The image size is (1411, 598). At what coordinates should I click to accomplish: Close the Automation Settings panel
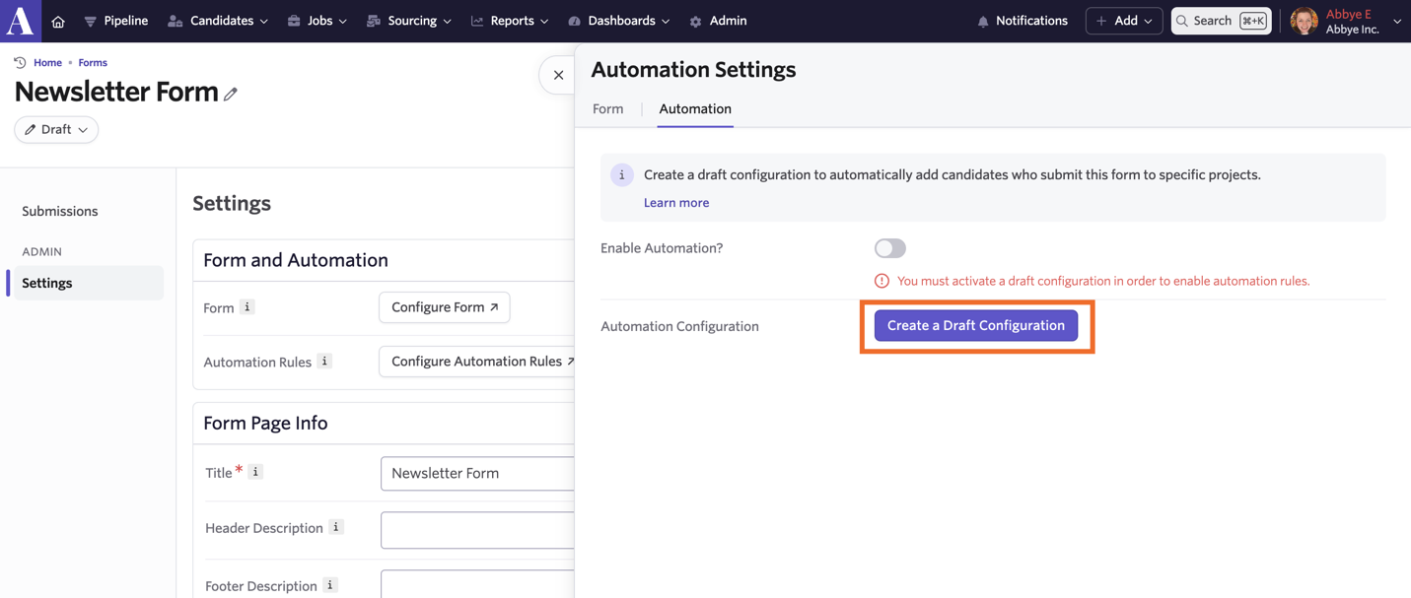[558, 75]
